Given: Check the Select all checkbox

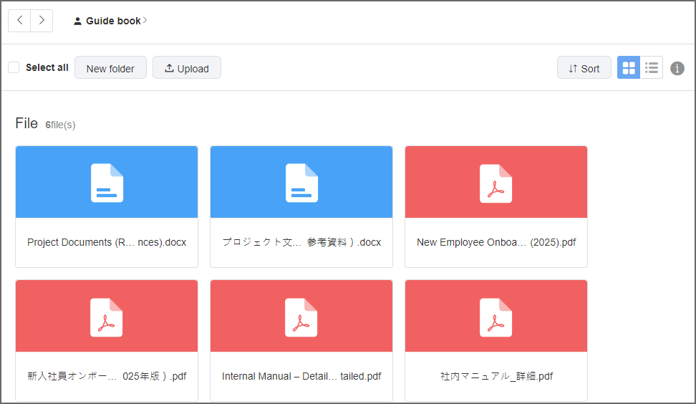Looking at the screenshot, I should (14, 67).
